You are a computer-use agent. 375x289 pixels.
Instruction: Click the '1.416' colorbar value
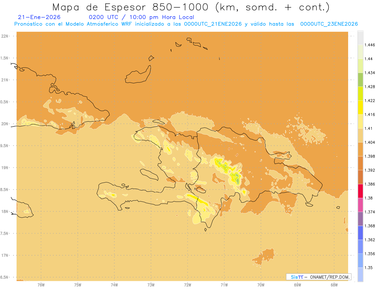370,114
